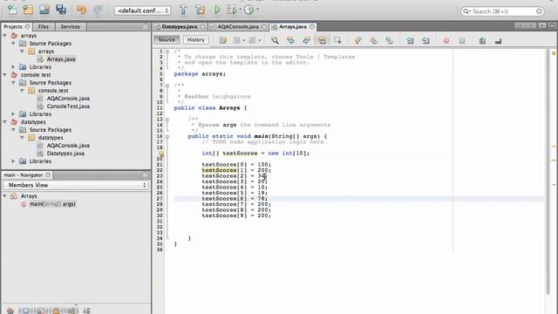Viewport: 558px width, 314px height.
Task: Click the Find Previous Occurrence icon
Action: [290, 40]
